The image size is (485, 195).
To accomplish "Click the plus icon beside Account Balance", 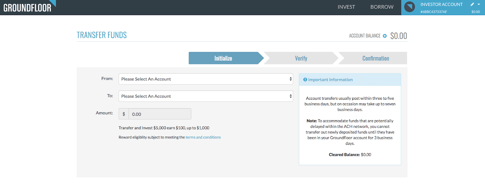I will [x=385, y=36].
